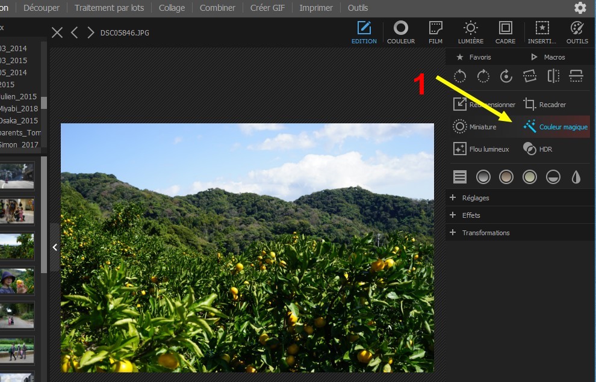596x382 pixels.
Task: Open the Outils menu in top bar
Action: click(x=358, y=8)
